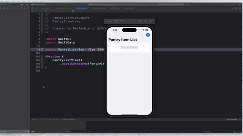Open the File menu

click(14, 1)
